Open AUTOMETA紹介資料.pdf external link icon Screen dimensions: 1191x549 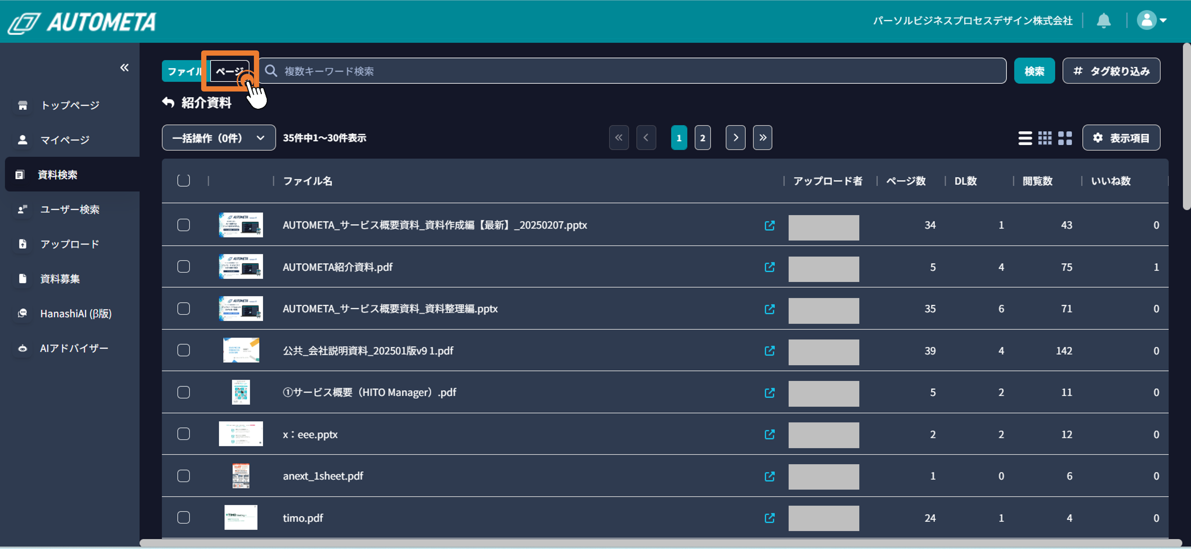tap(769, 267)
